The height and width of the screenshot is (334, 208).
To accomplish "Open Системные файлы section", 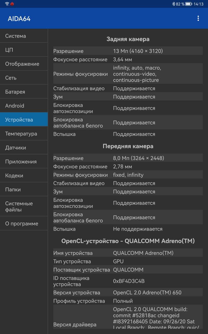I will tap(24, 206).
